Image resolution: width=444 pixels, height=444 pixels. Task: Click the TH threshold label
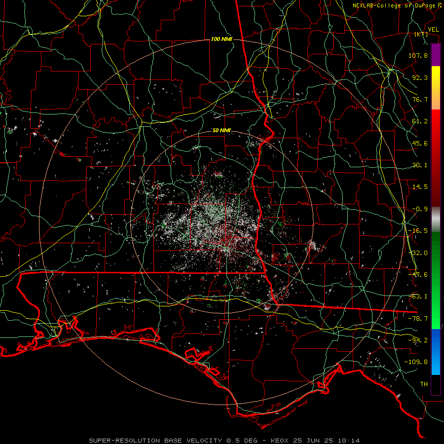coord(424,384)
